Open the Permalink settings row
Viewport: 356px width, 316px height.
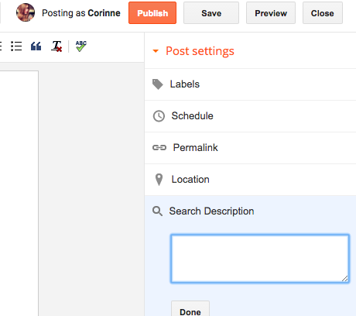[250, 148]
